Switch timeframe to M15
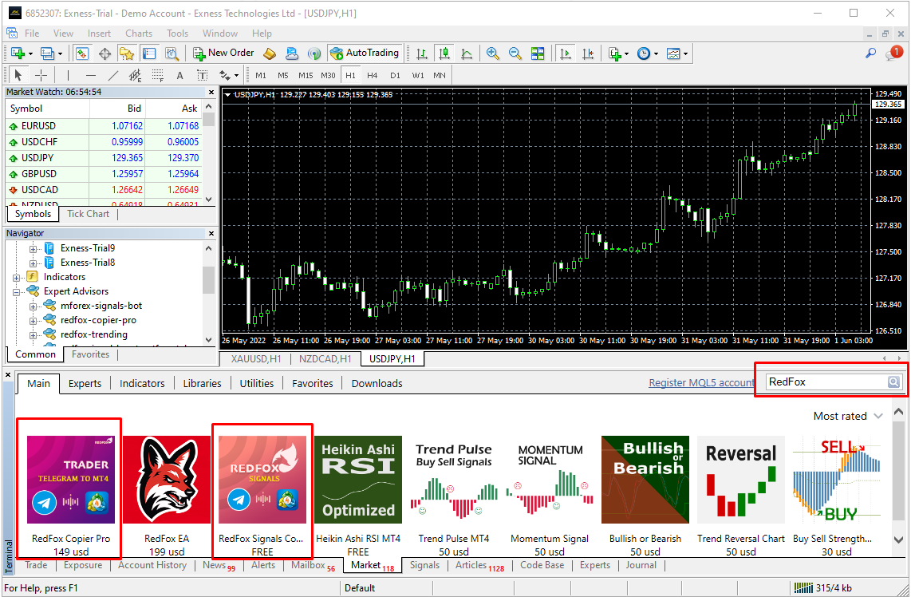Image resolution: width=911 pixels, height=597 pixels. 305,76
